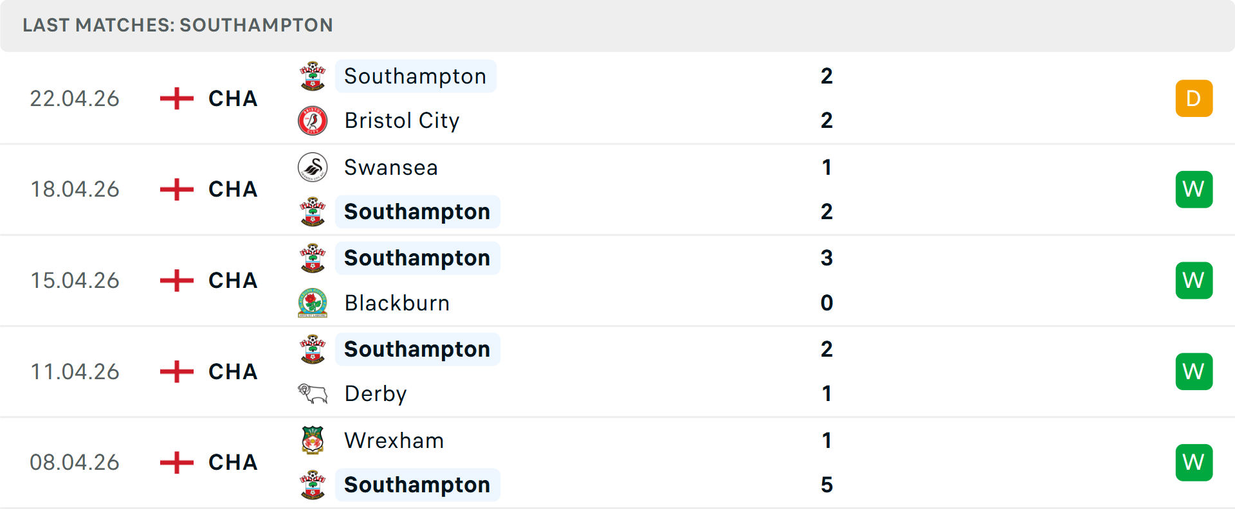Click the green W result indicator for Blackburn match
The height and width of the screenshot is (509, 1235).
[1194, 280]
